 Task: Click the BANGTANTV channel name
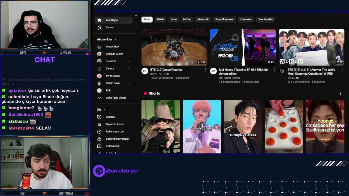tap(158, 74)
